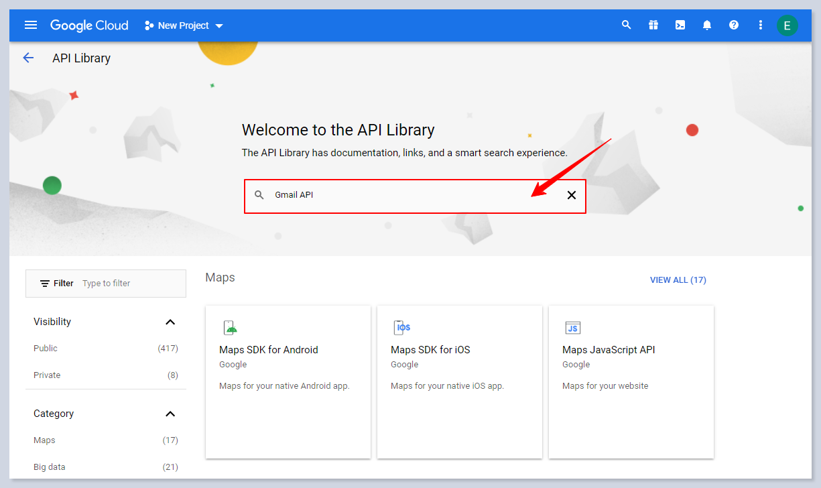Select the Maps category filter
Screen dimensions: 821x488
tap(44, 440)
